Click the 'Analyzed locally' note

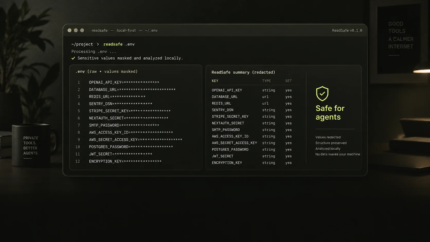(328, 149)
